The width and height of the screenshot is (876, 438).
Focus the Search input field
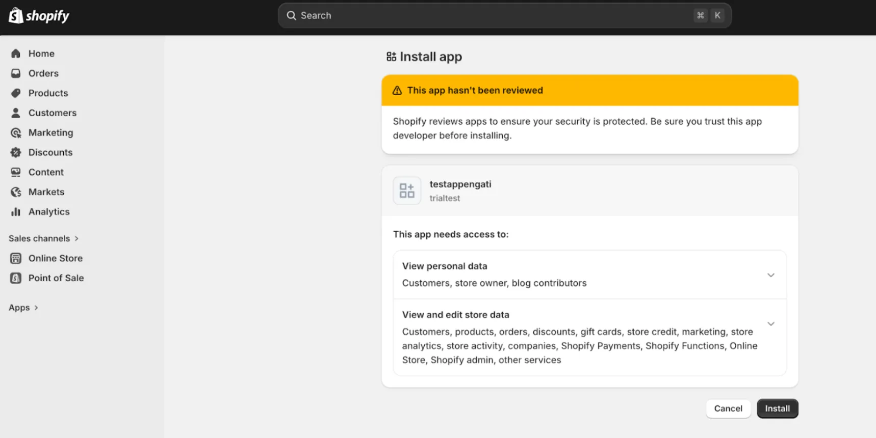505,16
